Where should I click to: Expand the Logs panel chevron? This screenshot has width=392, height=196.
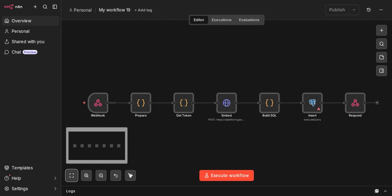(x=385, y=191)
